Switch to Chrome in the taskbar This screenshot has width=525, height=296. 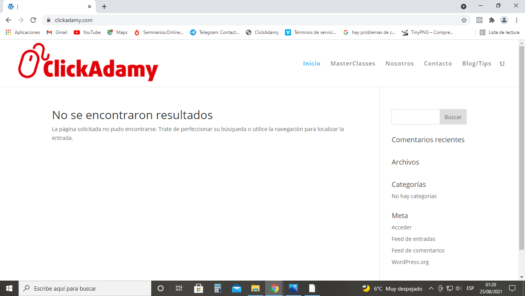point(274,288)
